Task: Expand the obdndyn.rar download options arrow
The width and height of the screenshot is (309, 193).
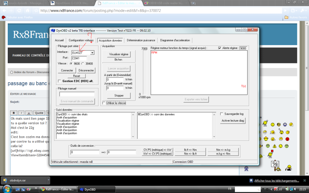Action: pos(49,180)
